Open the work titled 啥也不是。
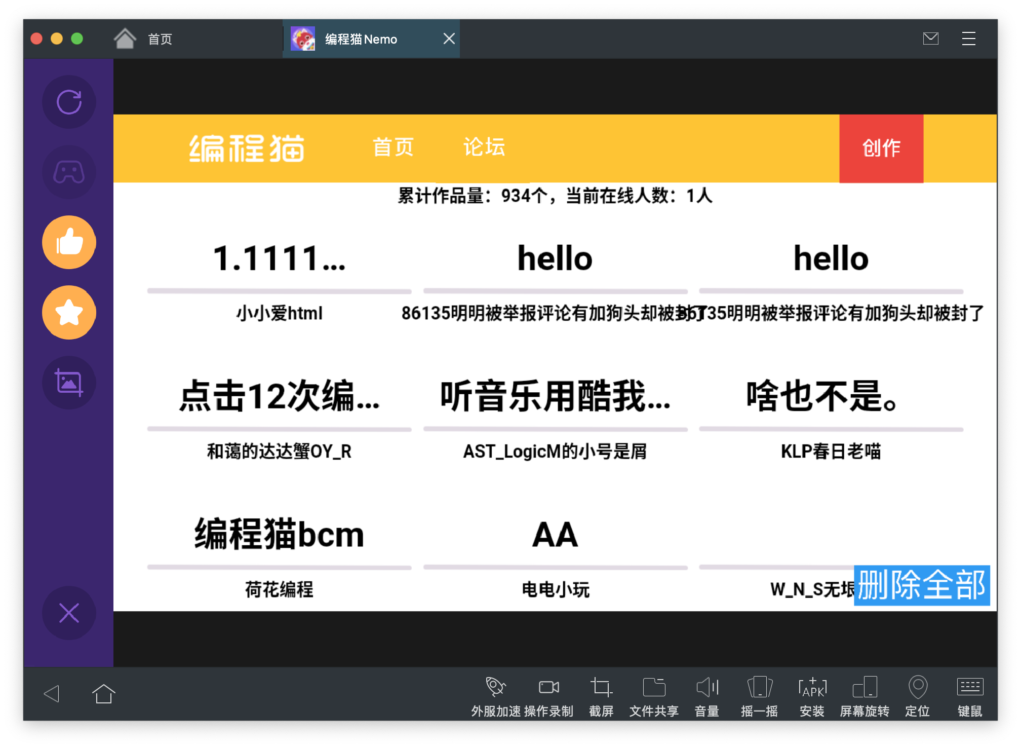 tap(822, 396)
